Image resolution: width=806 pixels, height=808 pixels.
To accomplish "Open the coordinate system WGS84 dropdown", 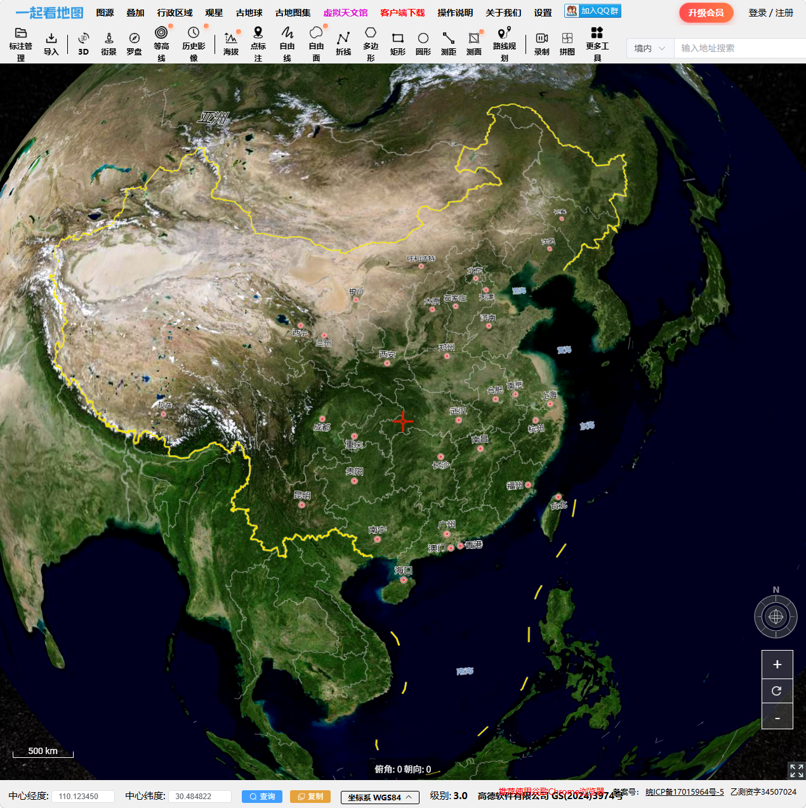I will pos(380,797).
